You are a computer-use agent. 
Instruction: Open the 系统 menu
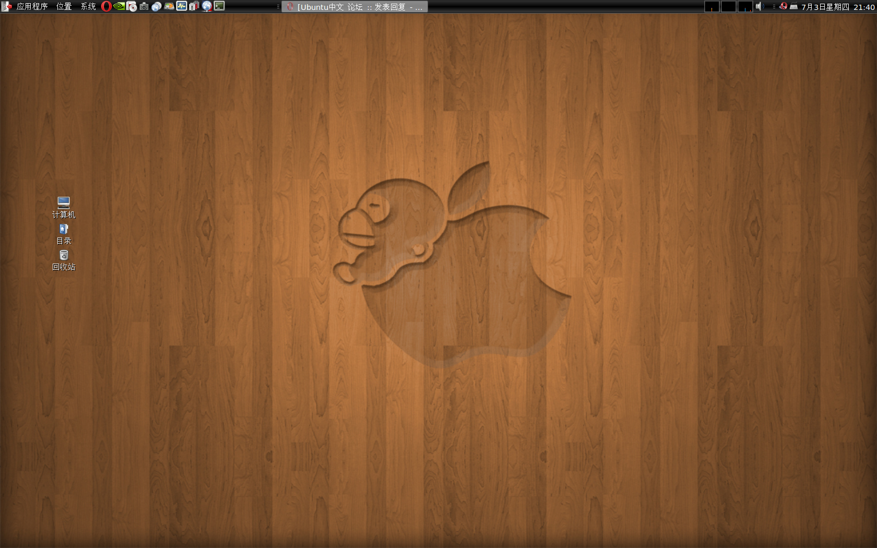click(88, 6)
